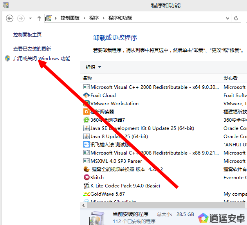Click the K-Lite Codec Pack icon
247x225 pixels.
pos(87,186)
